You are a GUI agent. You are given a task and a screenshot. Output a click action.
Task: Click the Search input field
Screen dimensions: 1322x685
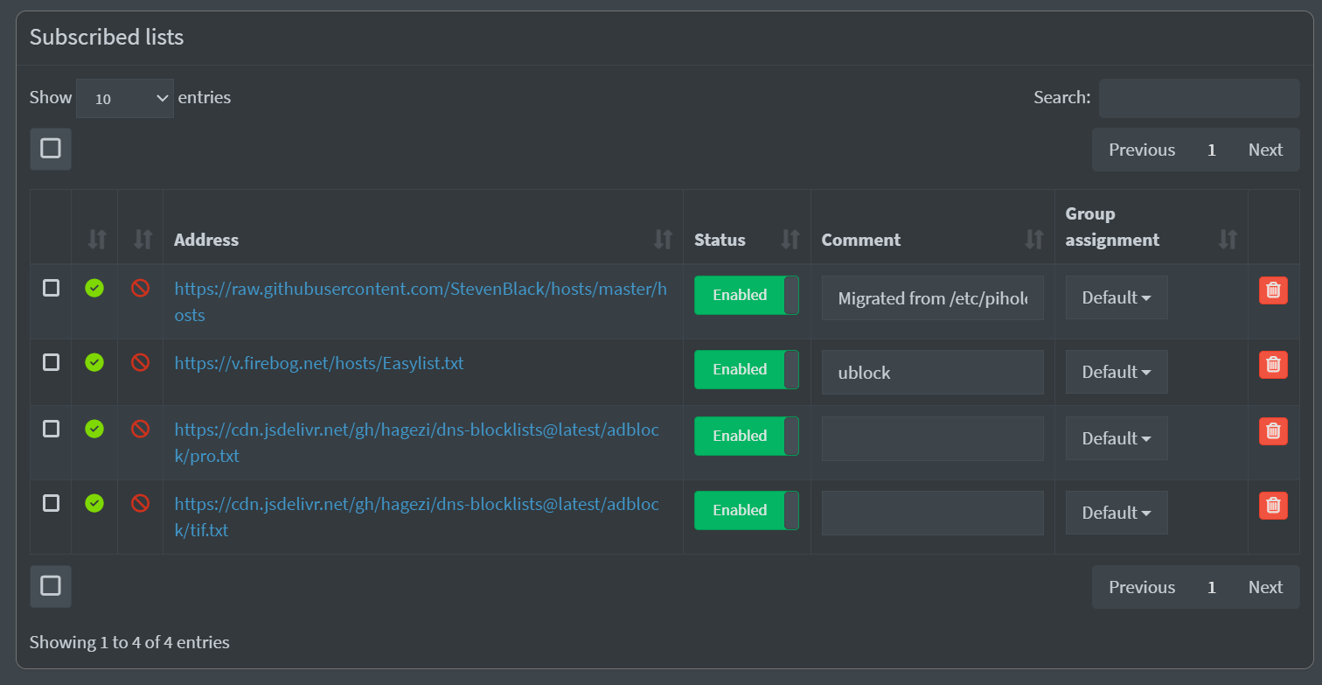1199,98
